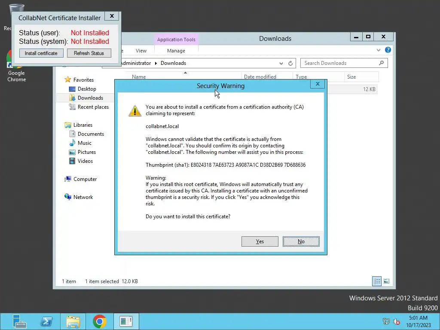Click the network status tray icon
This screenshot has height=330, width=440.
tap(386, 321)
